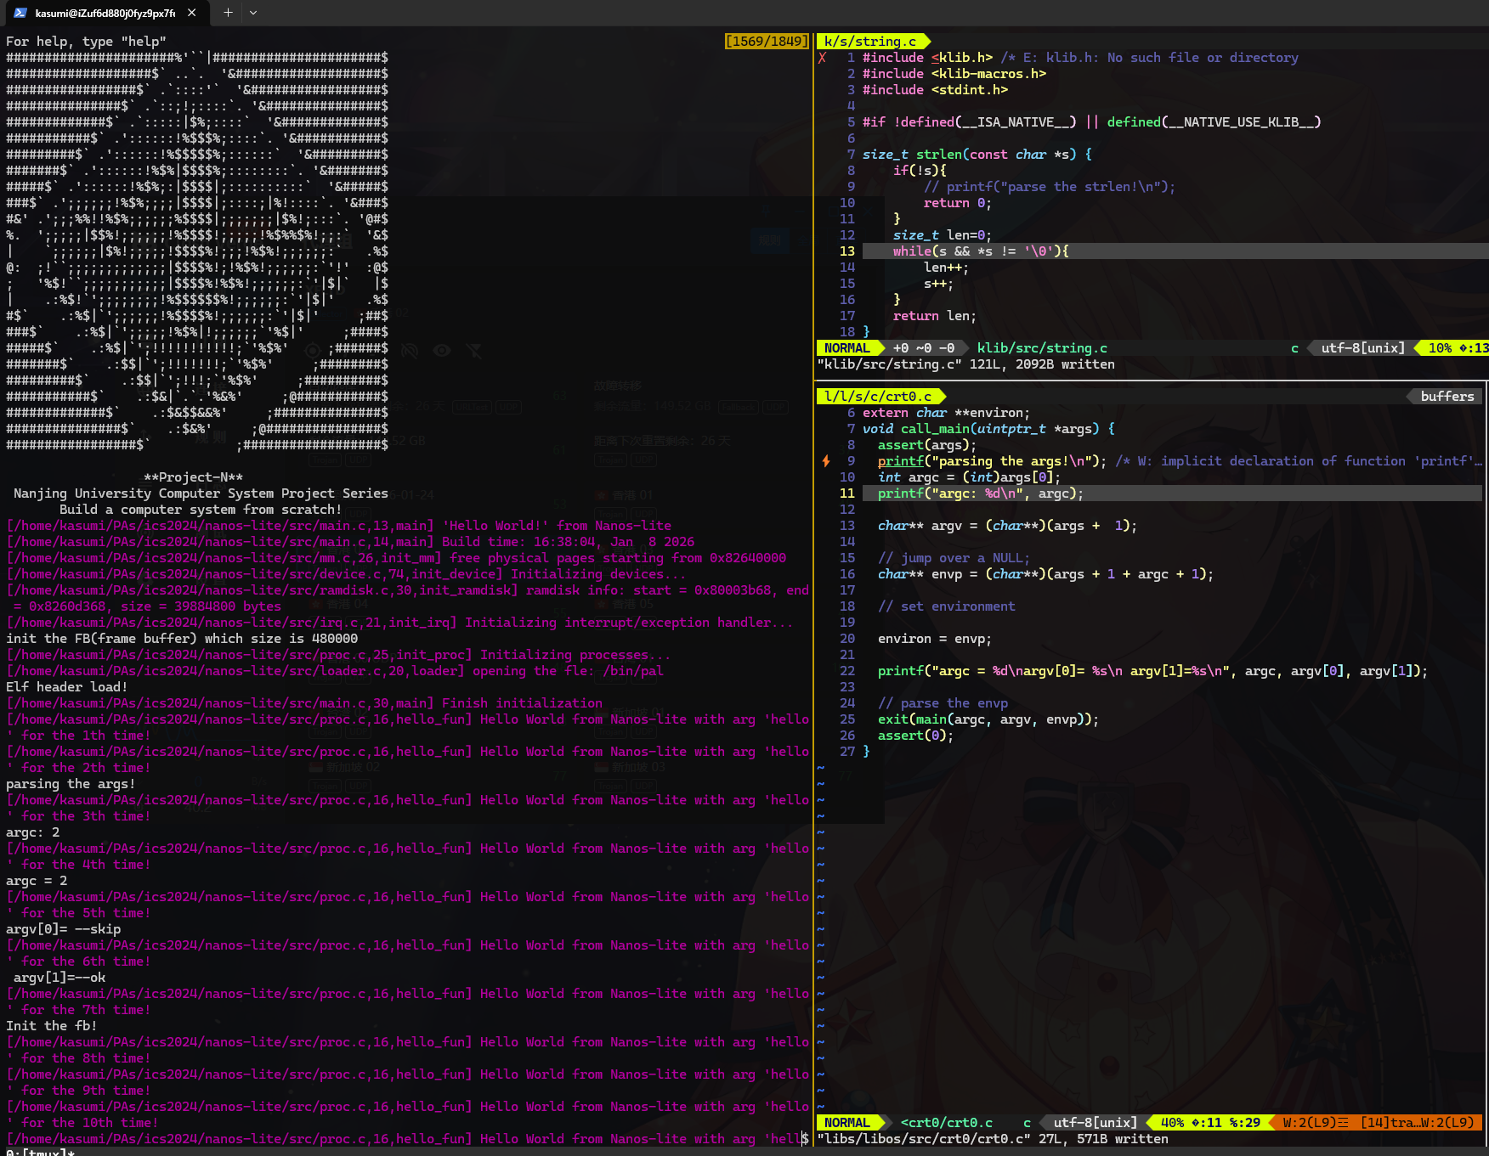Open a new terminal tab with plus
Screen dimensions: 1489x1156
(x=228, y=13)
